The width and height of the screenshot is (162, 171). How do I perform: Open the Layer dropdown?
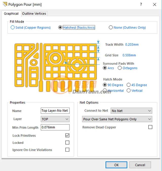coord(55,119)
